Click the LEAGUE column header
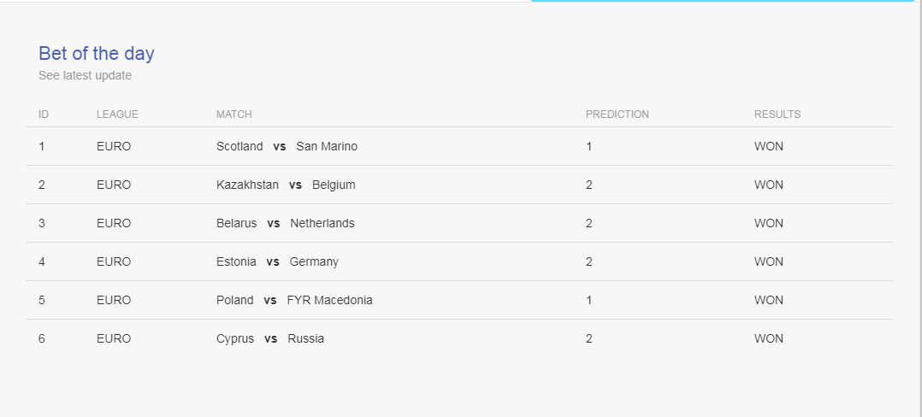Image resolution: width=922 pixels, height=417 pixels. [118, 114]
